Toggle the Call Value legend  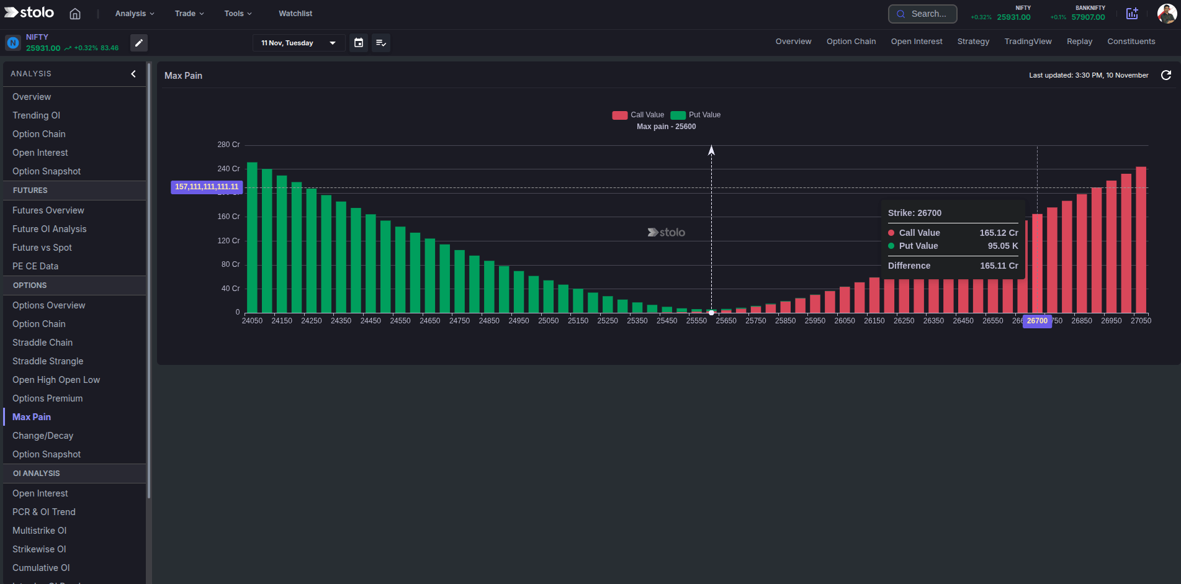click(x=637, y=115)
